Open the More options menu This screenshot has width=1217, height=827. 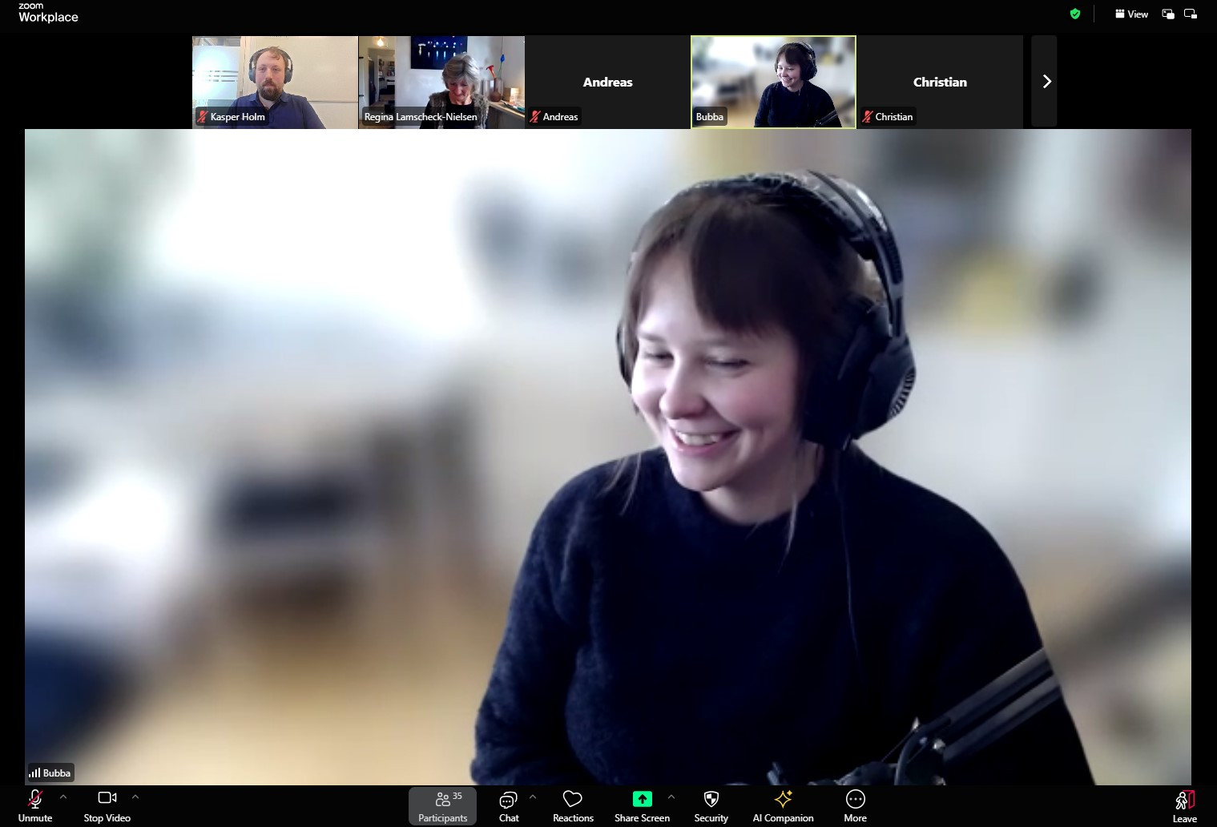click(x=855, y=805)
